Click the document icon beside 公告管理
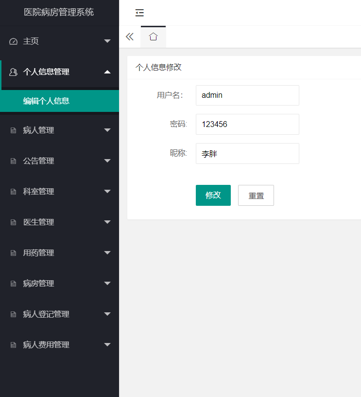 14,161
